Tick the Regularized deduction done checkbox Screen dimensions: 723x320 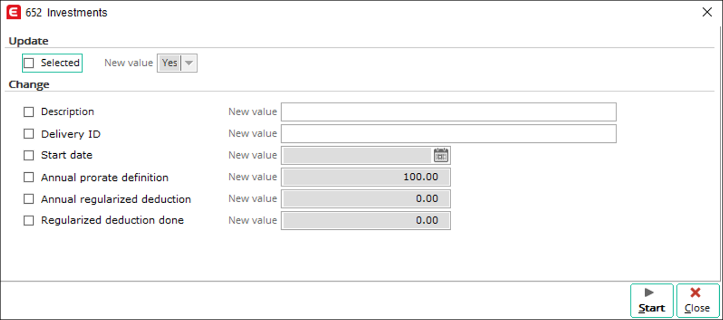(29, 221)
